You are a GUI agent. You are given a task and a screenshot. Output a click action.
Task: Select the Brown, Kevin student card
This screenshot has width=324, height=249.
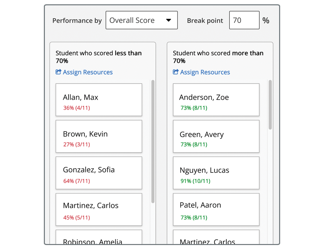(99, 136)
